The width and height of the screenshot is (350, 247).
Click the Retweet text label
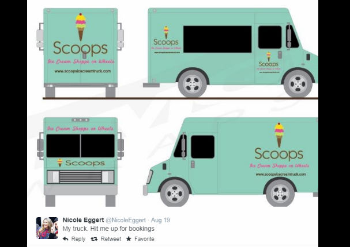pyautogui.click(x=111, y=239)
